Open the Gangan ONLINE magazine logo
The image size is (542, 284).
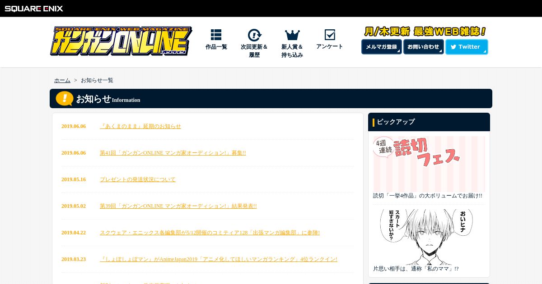coord(121,41)
